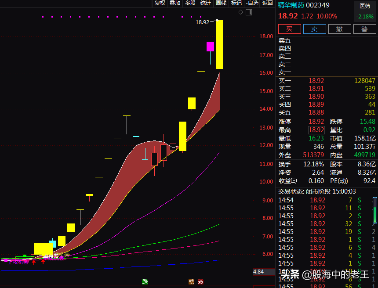Toggle the side panel layout icon
This screenshot has width=378, height=288.
(249, 12)
